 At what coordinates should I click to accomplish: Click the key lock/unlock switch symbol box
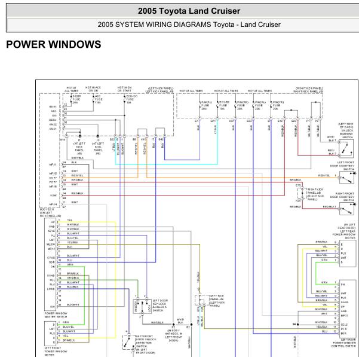[142, 306]
